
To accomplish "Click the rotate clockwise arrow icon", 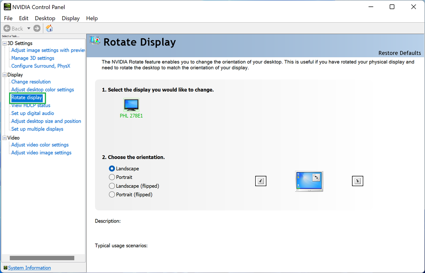I will coord(357,181).
